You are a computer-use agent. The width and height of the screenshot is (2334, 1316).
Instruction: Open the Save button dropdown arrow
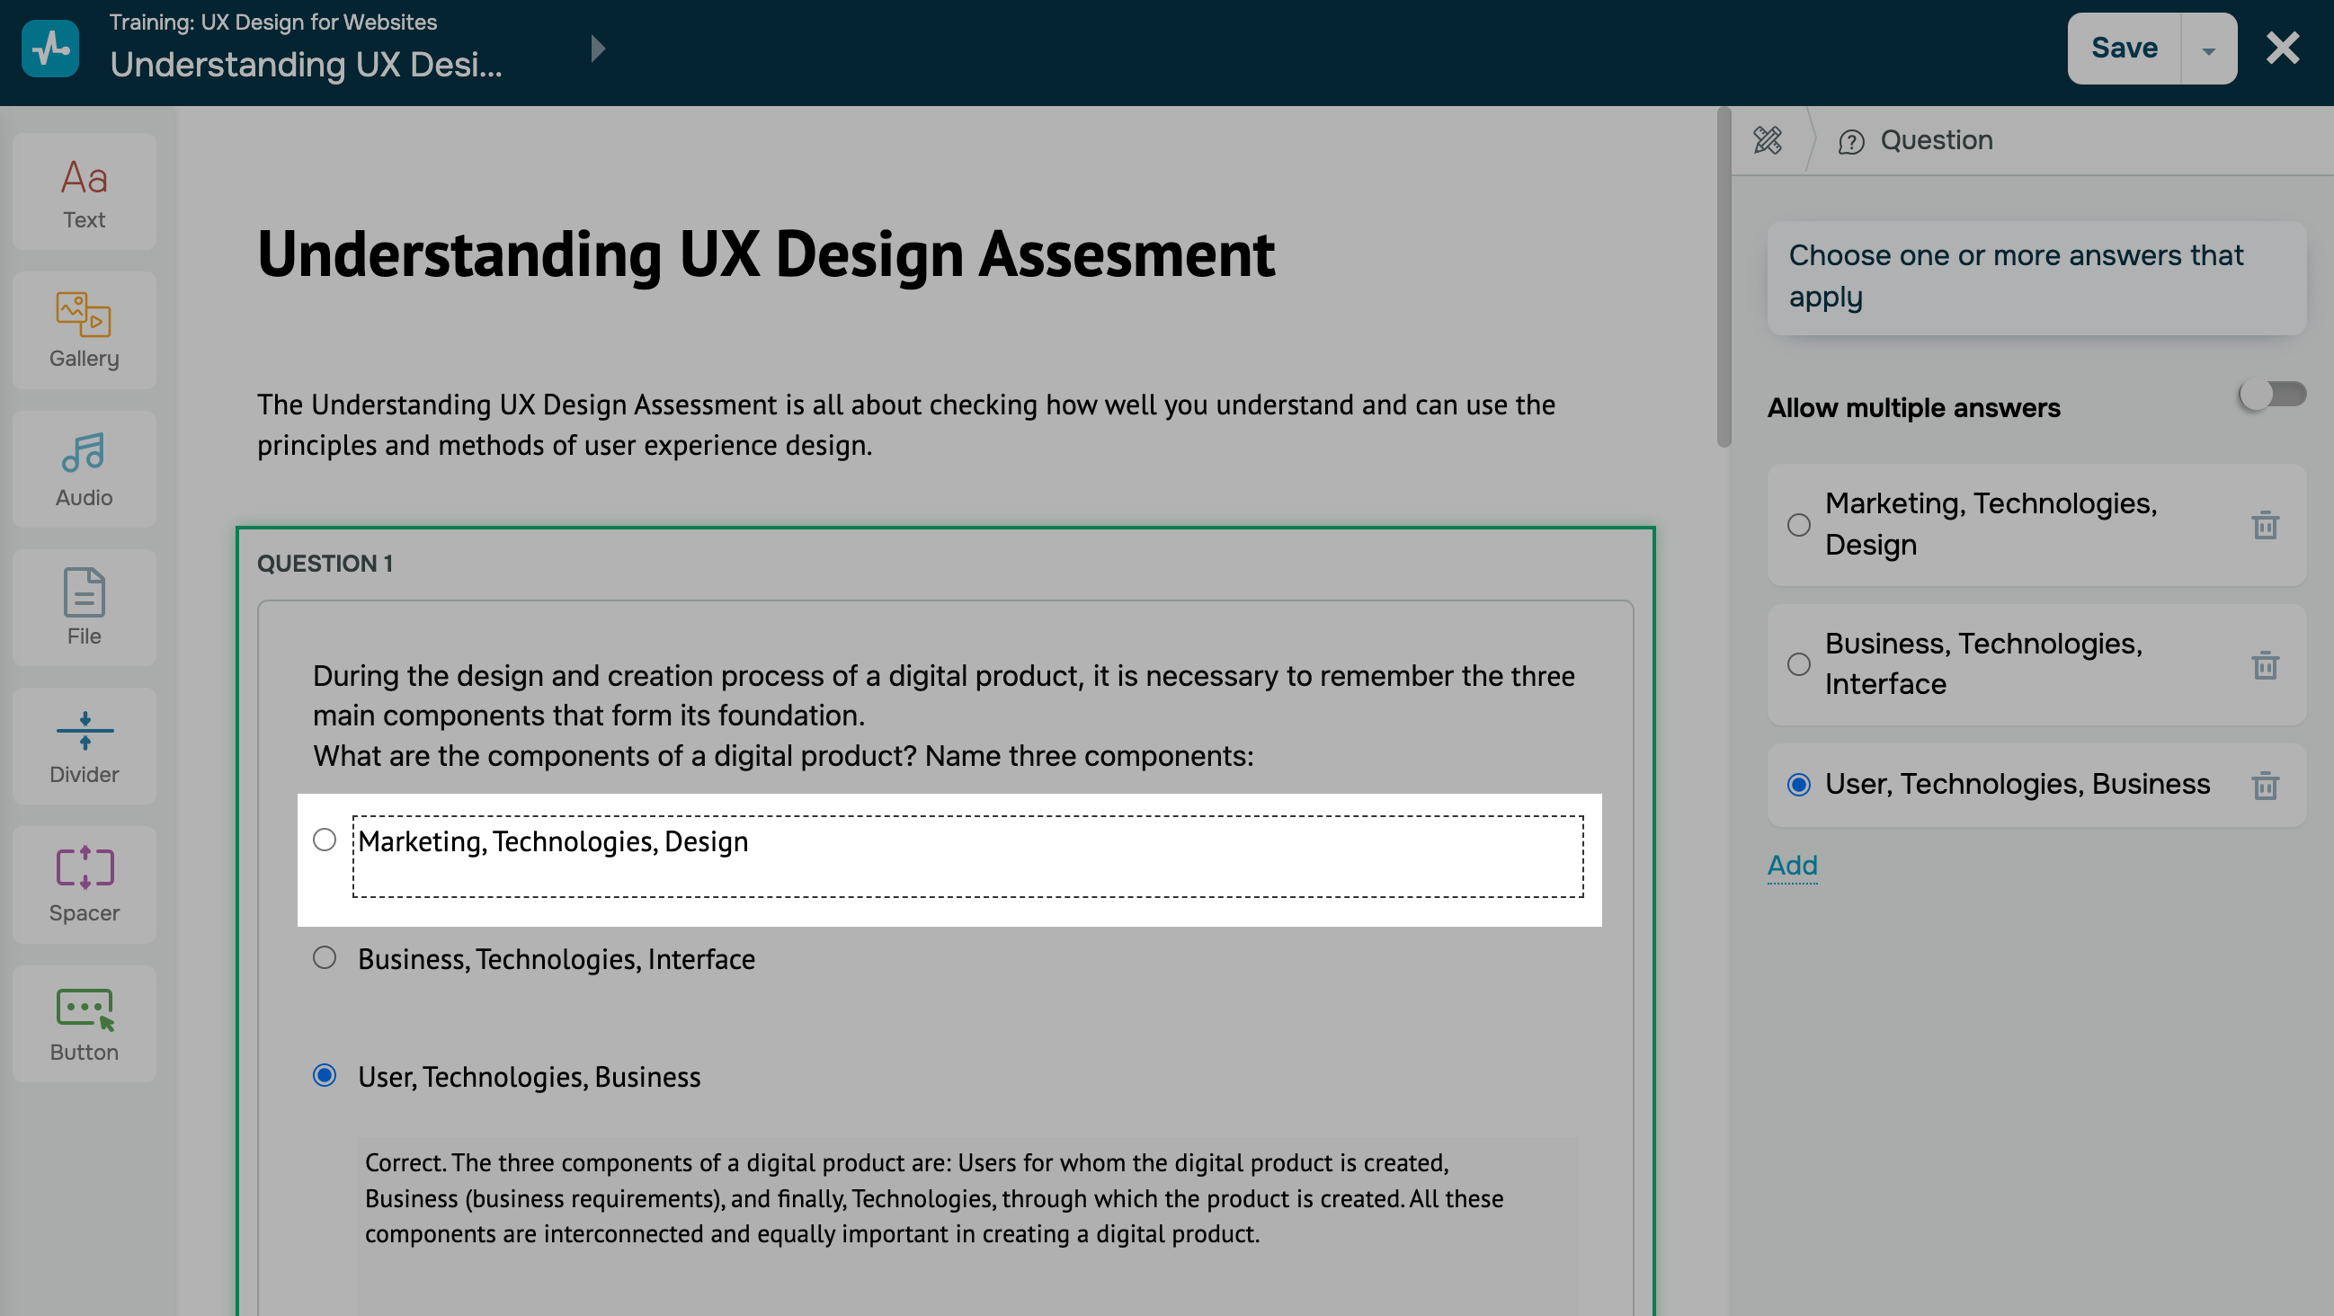pyautogui.click(x=2208, y=49)
